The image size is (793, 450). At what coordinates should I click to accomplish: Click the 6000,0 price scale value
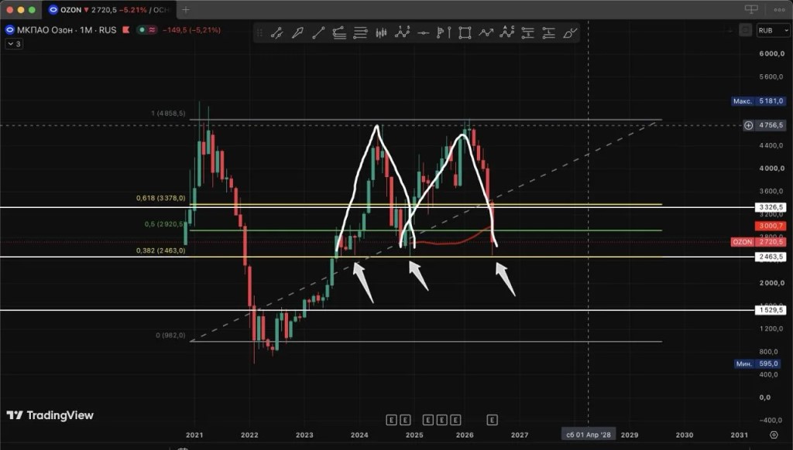771,54
